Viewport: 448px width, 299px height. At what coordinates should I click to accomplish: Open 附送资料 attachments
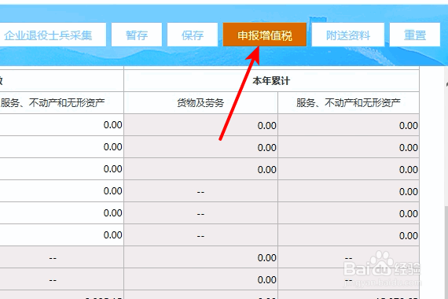[347, 35]
